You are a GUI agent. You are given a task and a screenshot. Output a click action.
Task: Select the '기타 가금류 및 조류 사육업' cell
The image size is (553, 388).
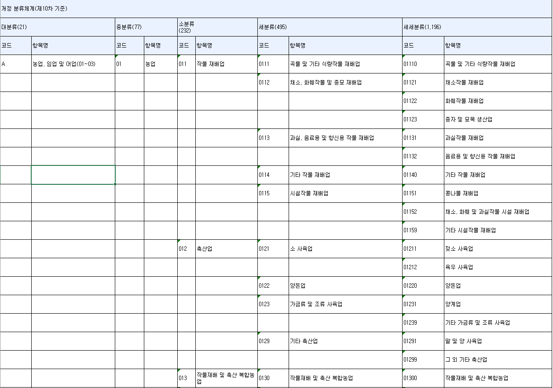(x=498, y=322)
